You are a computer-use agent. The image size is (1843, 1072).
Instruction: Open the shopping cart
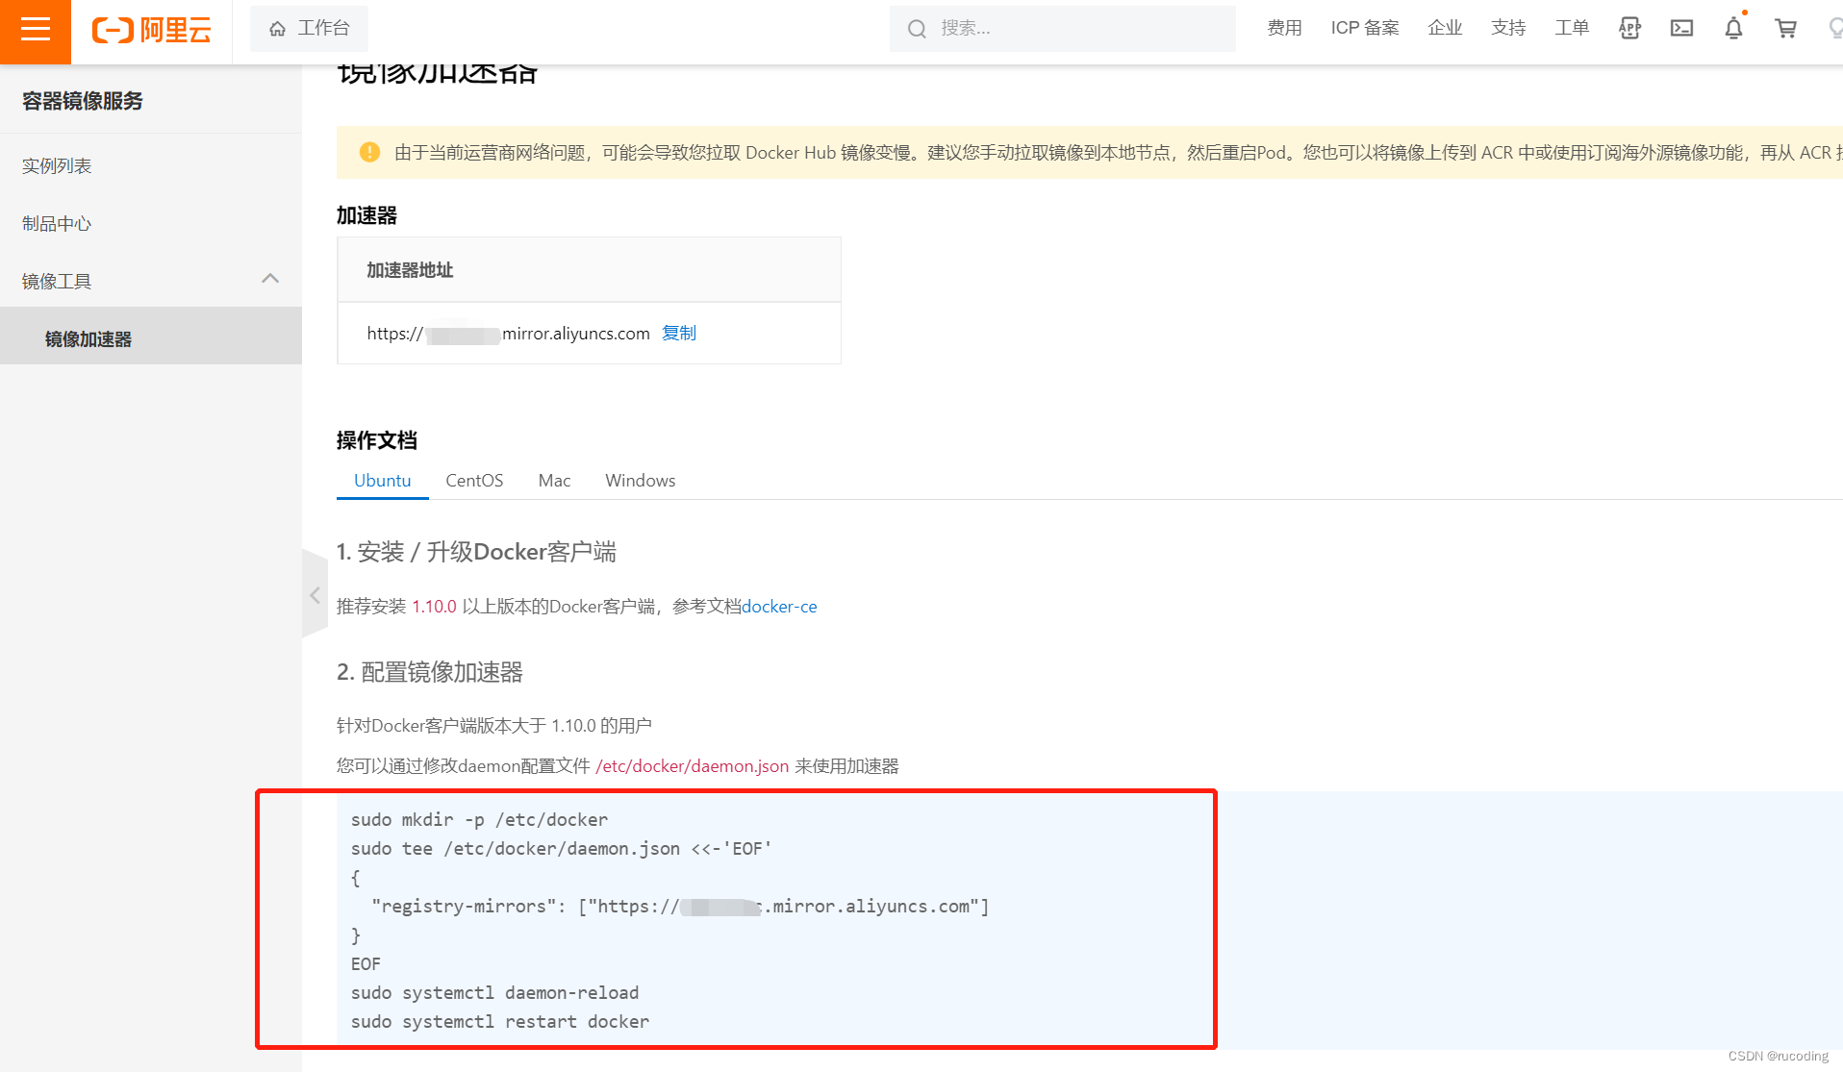(x=1786, y=28)
